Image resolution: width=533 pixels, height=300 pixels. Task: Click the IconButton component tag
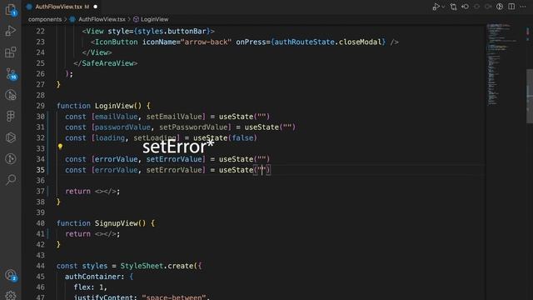click(x=117, y=42)
